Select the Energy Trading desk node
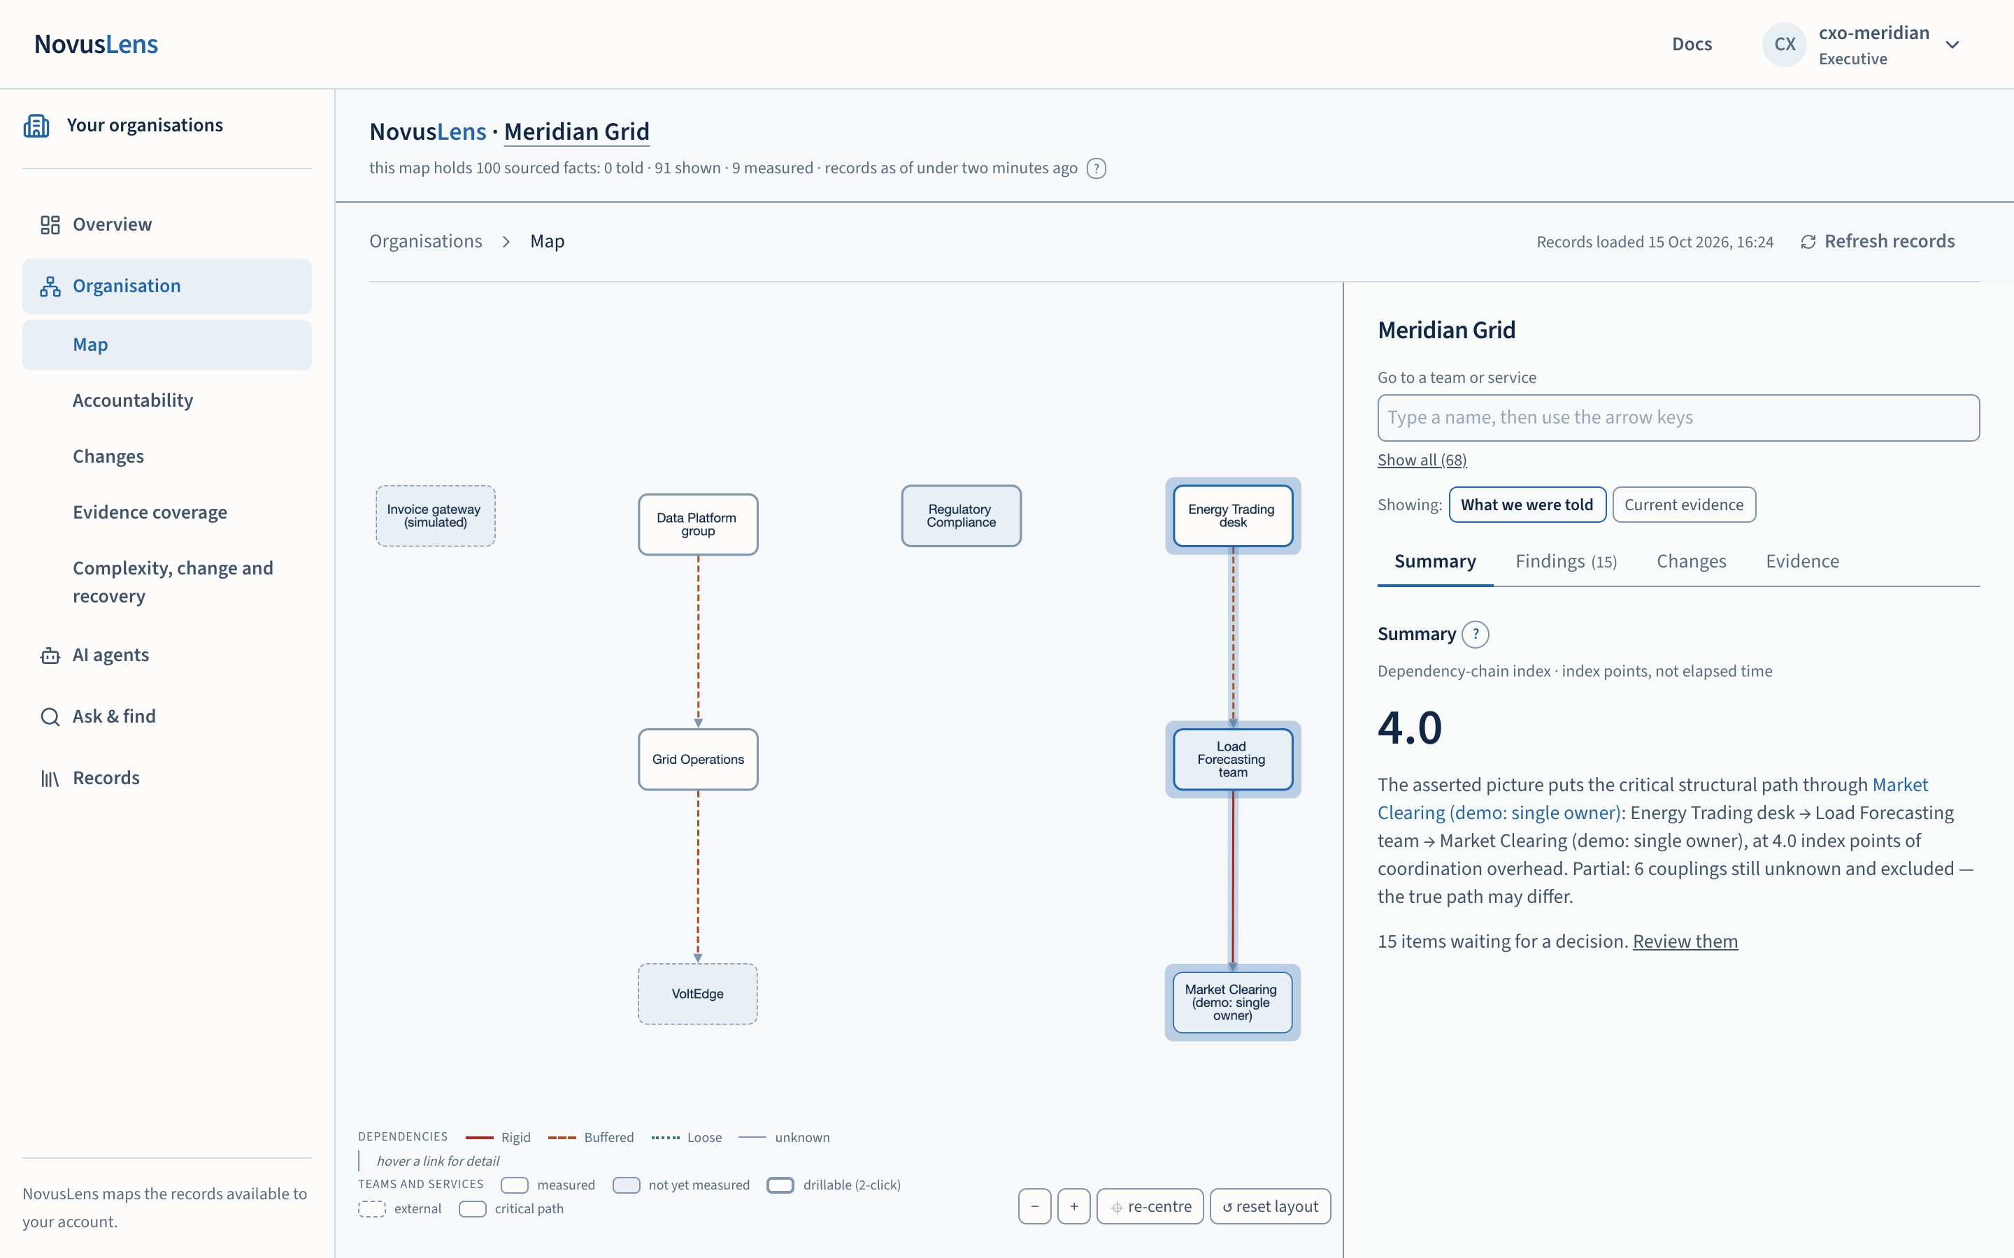2014x1258 pixels. pos(1233,516)
